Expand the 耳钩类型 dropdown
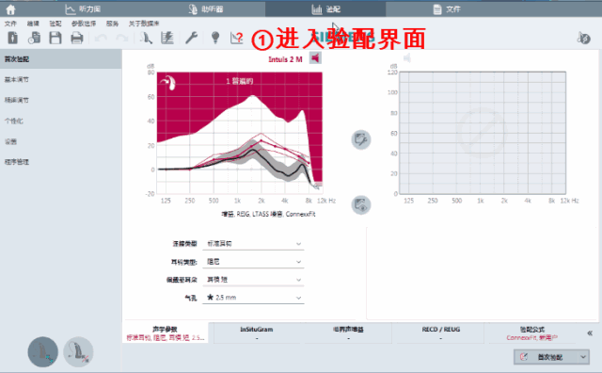Viewport: 602px width, 373px height. point(253,262)
